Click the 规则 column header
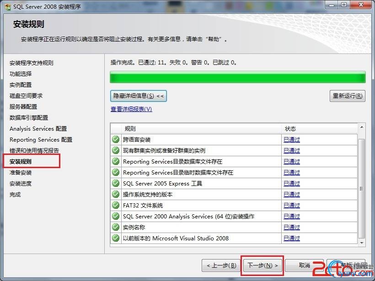 tap(201, 129)
